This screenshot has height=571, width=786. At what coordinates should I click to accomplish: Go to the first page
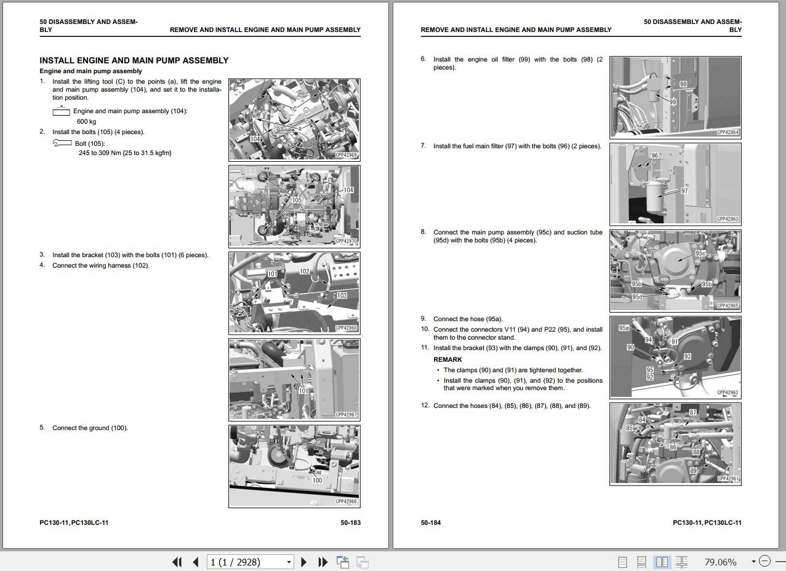click(177, 562)
